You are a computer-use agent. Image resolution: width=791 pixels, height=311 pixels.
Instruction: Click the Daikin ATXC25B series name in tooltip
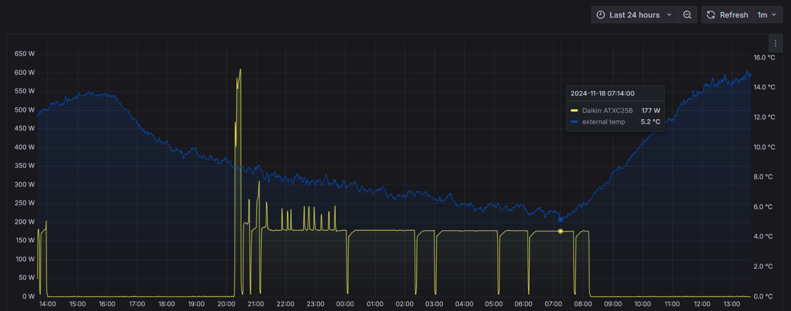click(607, 111)
